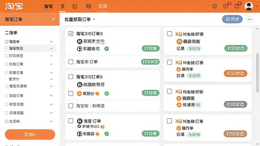260x146 pixels.
Task: Select the checkbox on the brown 打印状态 card
Action: (x=169, y=121)
